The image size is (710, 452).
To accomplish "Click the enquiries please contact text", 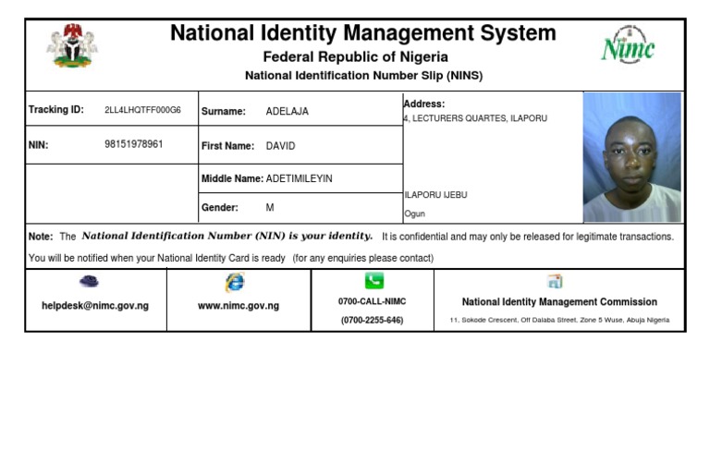I will (x=363, y=258).
